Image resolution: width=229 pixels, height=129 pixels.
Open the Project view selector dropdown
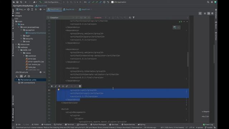point(21,9)
